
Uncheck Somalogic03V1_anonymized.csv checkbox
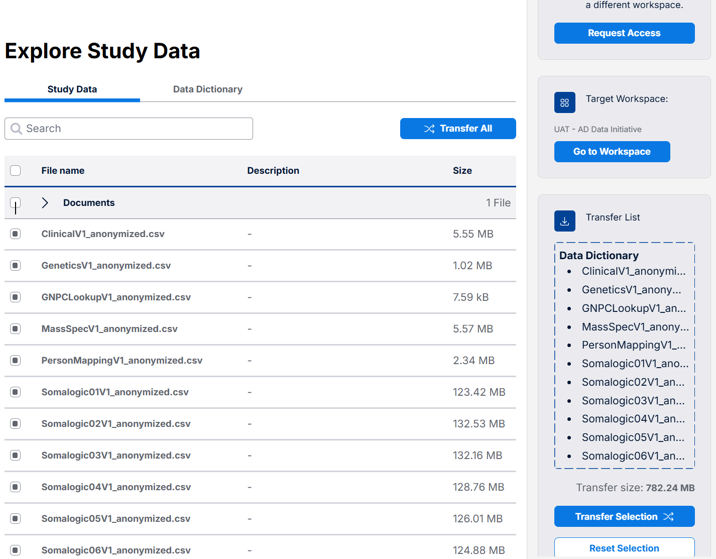pyautogui.click(x=16, y=455)
